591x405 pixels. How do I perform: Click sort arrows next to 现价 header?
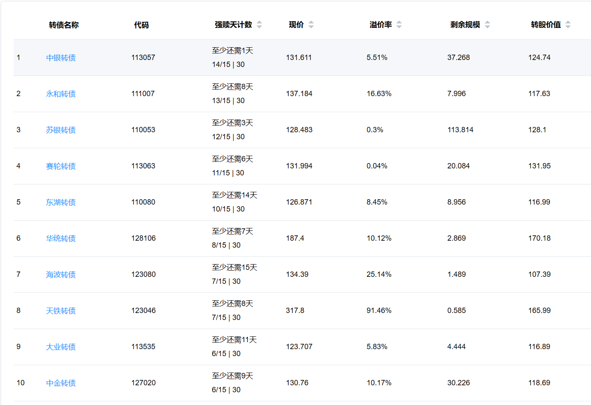(x=311, y=25)
